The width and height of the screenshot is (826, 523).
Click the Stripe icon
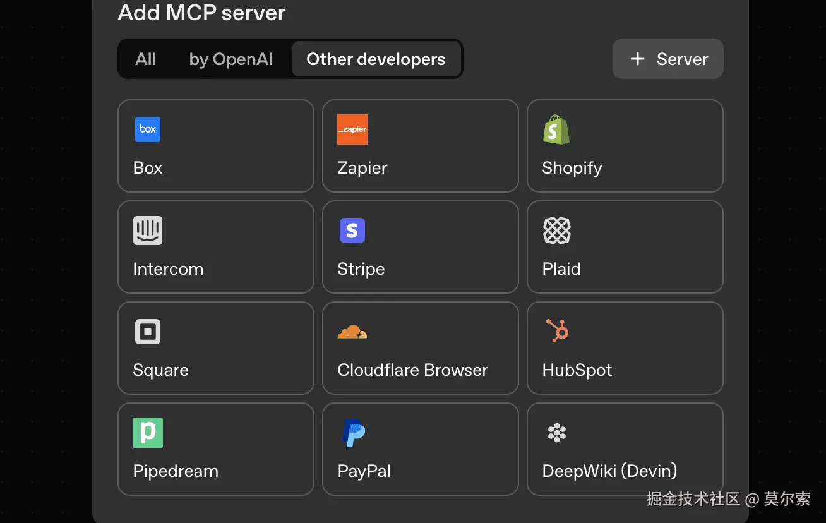click(x=352, y=231)
